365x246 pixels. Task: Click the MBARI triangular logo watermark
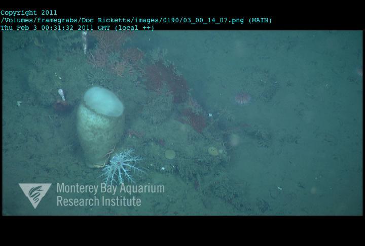(x=34, y=194)
